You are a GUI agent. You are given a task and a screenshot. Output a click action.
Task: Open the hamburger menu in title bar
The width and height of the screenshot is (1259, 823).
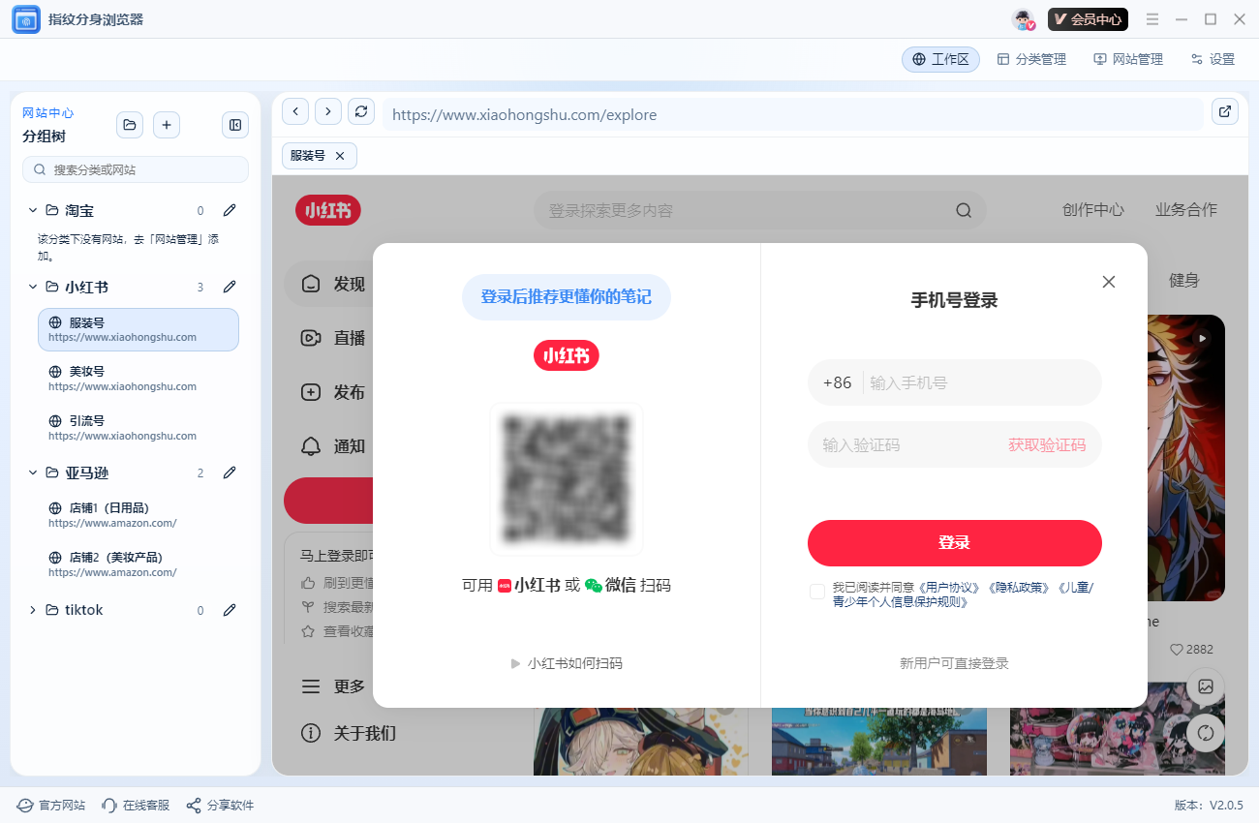coord(1152,19)
